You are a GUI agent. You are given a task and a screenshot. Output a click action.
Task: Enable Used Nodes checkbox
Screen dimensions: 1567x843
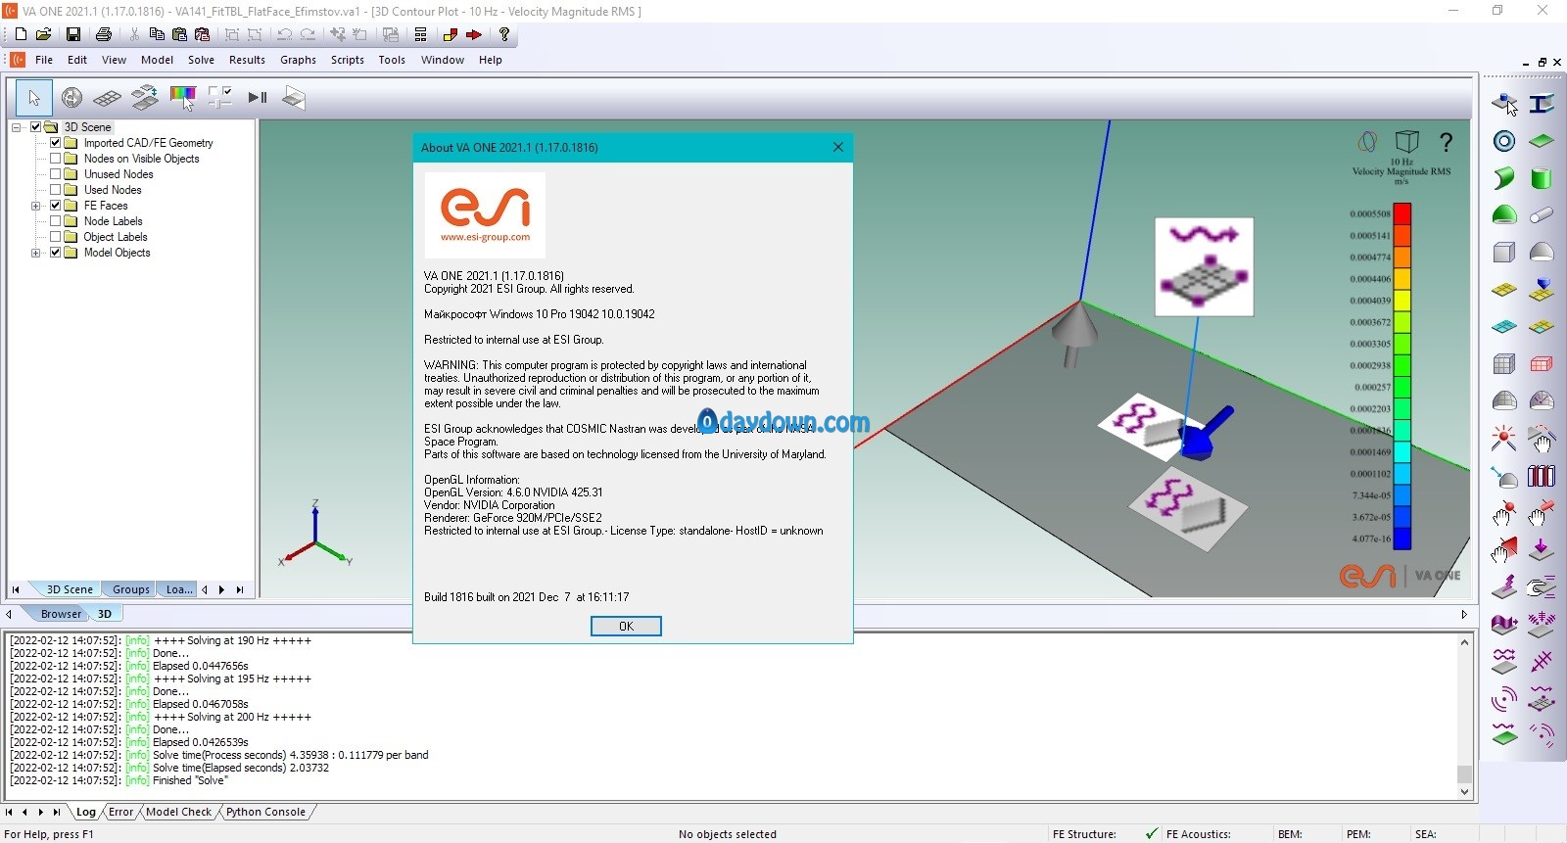[x=56, y=190]
